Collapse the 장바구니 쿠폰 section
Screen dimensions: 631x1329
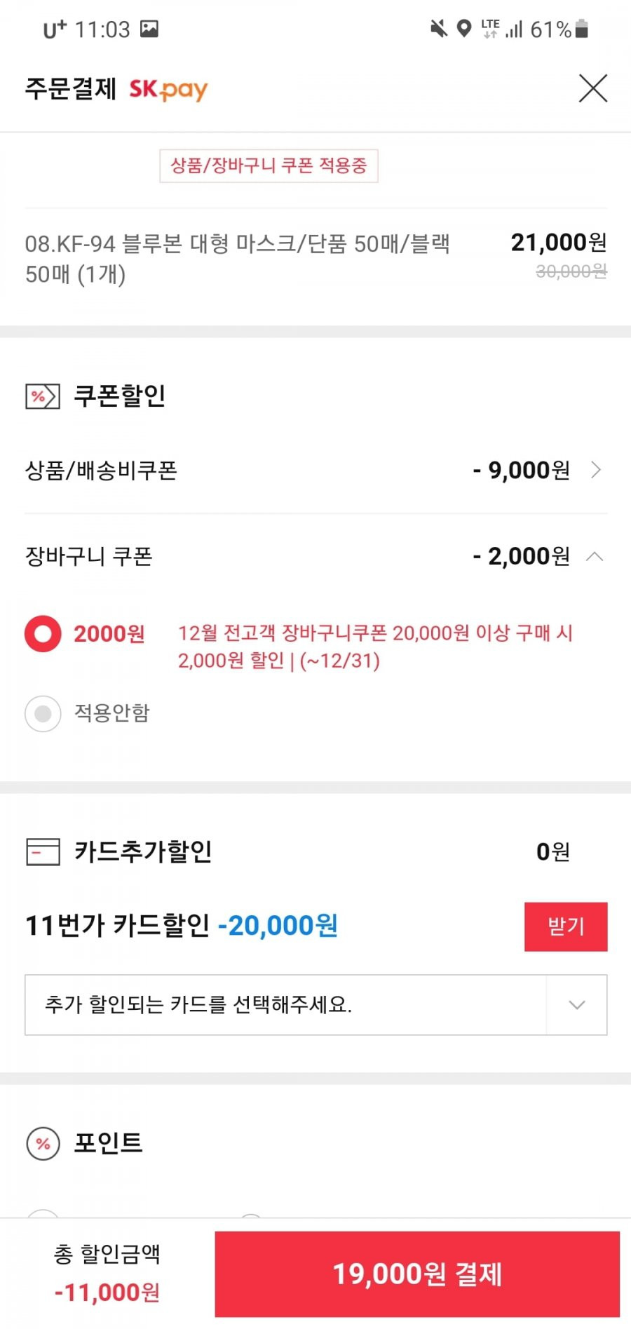point(595,557)
